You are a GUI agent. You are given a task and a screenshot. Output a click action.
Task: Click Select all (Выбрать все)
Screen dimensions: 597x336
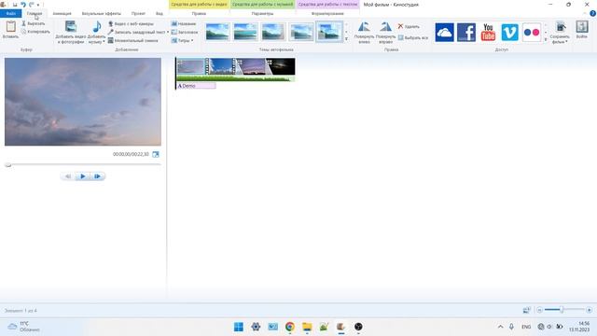413,37
